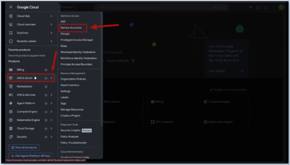
Task: Open Policy Analyzer
Action: (x=70, y=137)
